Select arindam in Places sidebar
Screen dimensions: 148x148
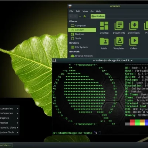pos(82,30)
